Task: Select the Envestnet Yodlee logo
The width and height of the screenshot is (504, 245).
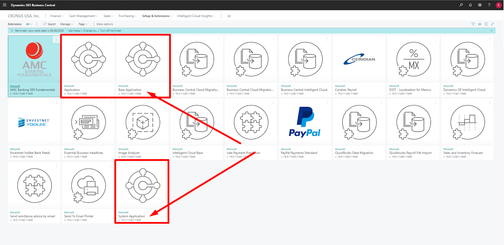Action: point(34,122)
